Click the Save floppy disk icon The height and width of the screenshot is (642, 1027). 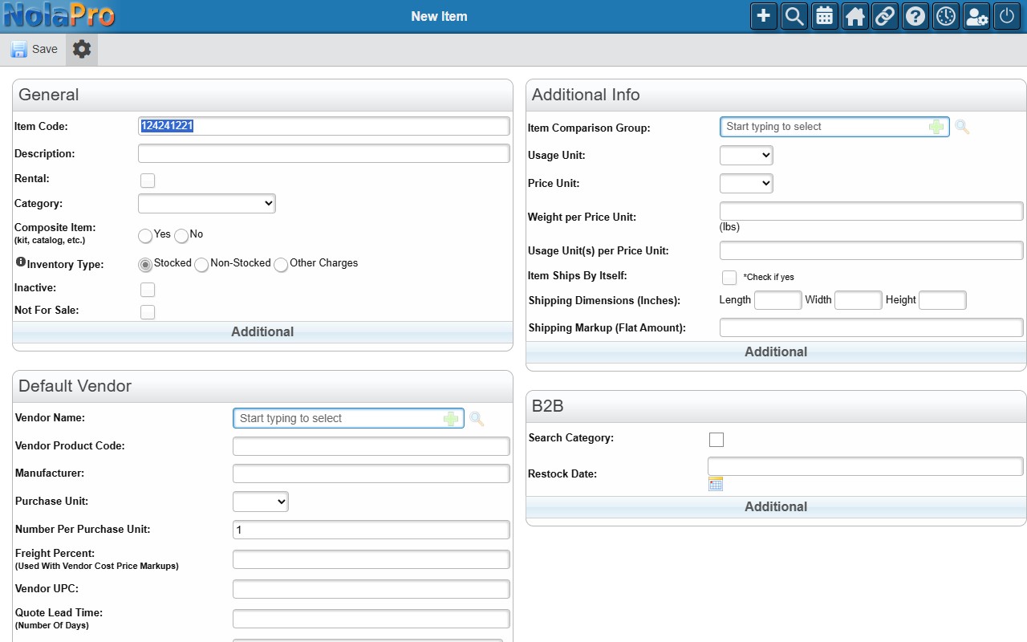tap(18, 50)
